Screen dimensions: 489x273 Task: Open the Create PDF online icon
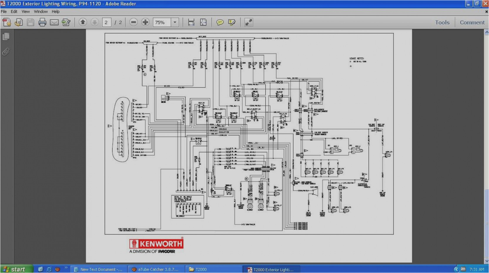tap(6, 22)
